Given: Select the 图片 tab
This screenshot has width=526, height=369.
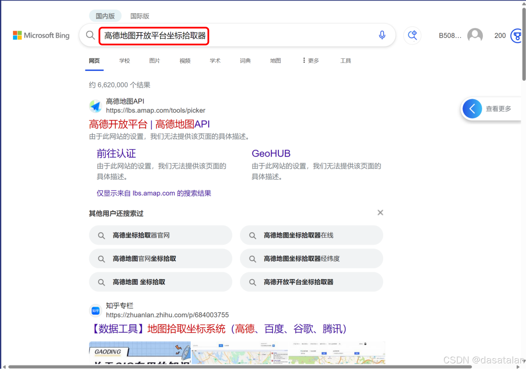Looking at the screenshot, I should point(155,61).
